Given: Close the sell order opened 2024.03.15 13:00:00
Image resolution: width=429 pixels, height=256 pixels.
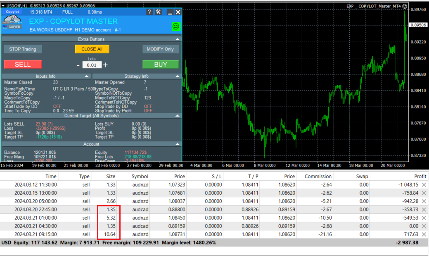Looking at the screenshot, I should tap(424, 193).
